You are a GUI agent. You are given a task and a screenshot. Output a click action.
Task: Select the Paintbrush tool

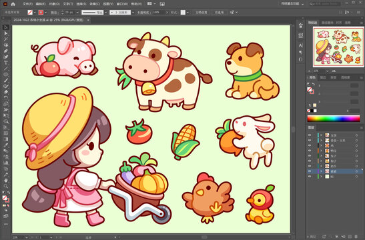6,81
